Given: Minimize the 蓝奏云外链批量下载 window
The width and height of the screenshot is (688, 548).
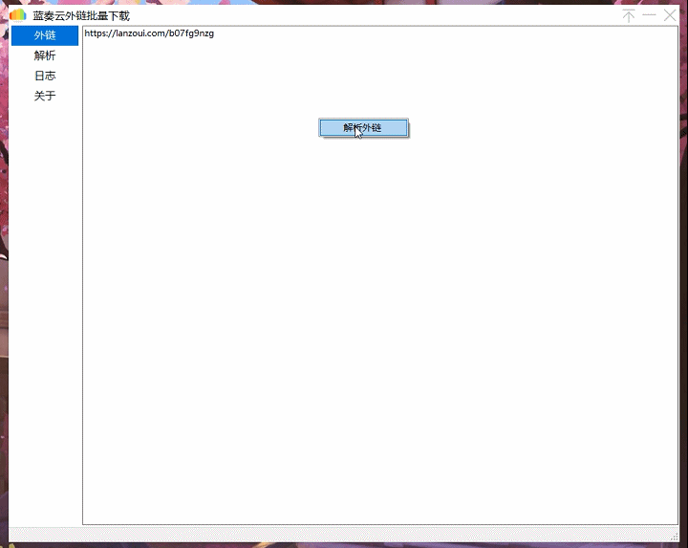Looking at the screenshot, I should pyautogui.click(x=649, y=15).
